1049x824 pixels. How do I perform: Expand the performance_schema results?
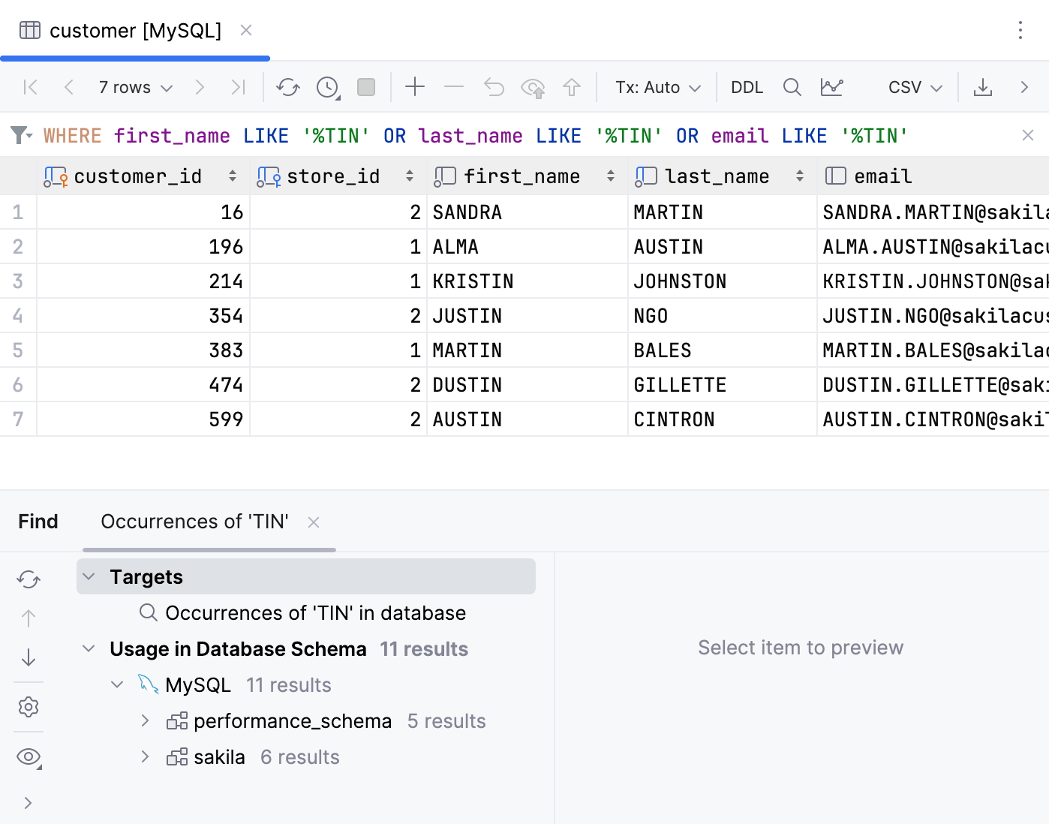point(145,720)
